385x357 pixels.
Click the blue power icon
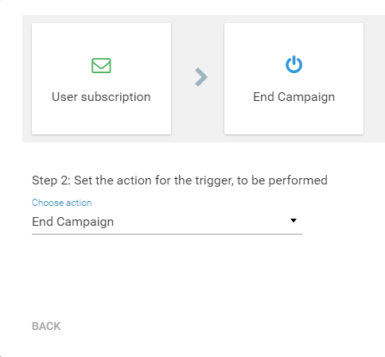(294, 64)
